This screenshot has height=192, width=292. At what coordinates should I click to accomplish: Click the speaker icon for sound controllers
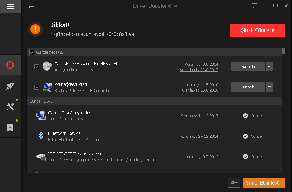(x=47, y=66)
